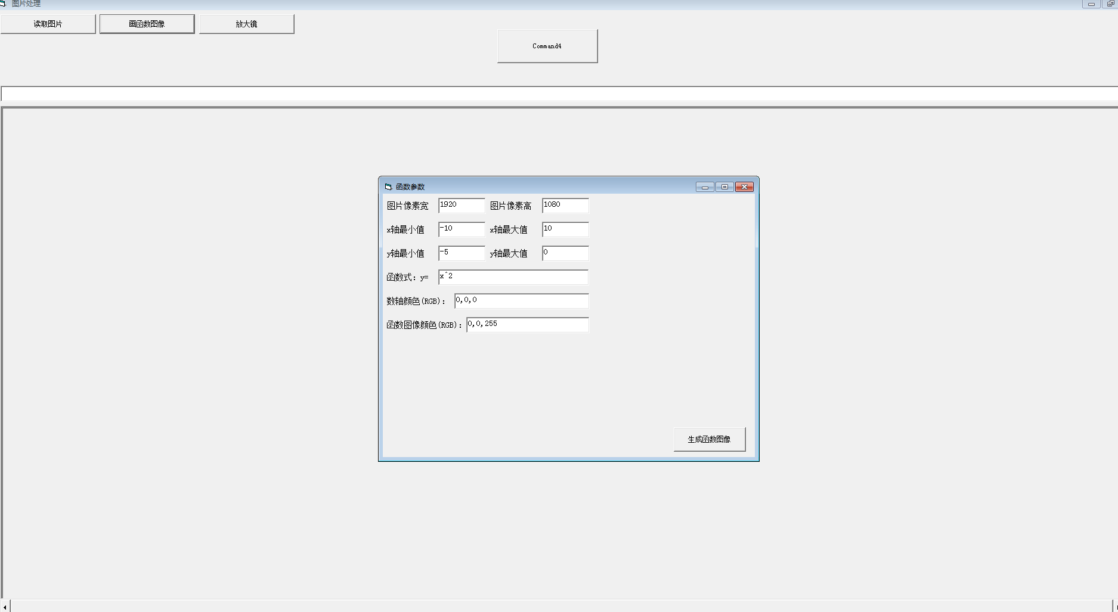Click the y轴最小值 label
This screenshot has width=1118, height=612.
click(x=405, y=253)
